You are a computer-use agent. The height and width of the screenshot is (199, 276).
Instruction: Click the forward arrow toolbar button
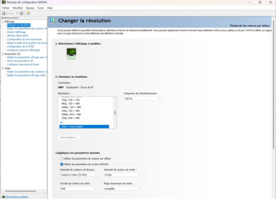point(21,13)
